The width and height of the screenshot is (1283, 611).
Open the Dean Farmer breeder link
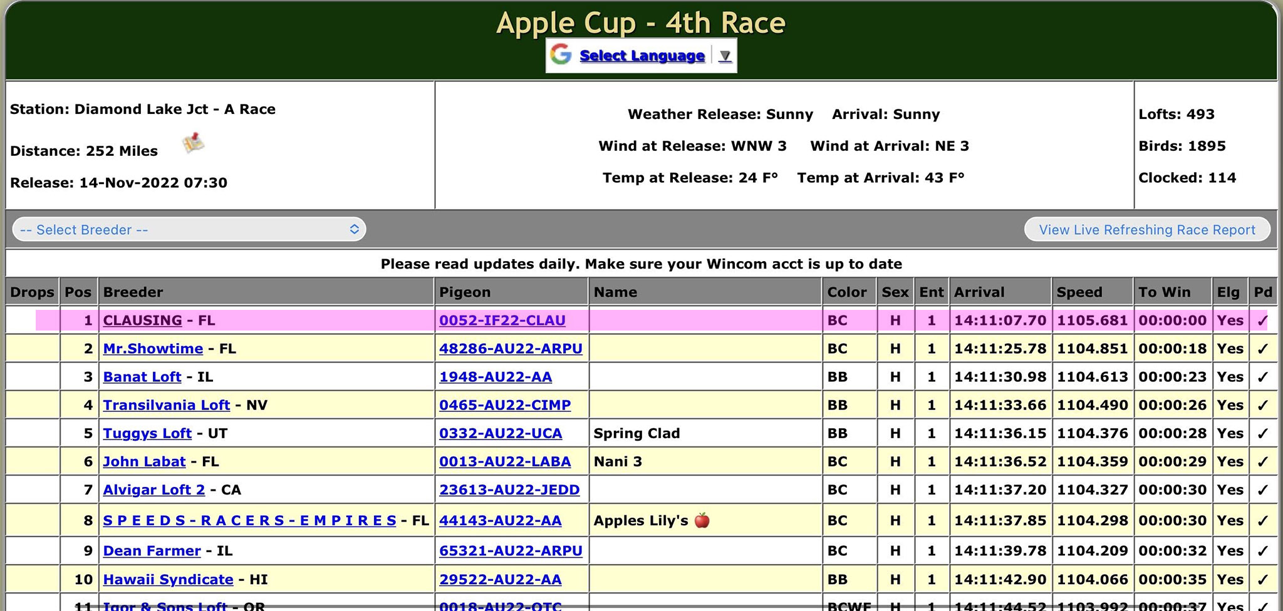point(152,551)
